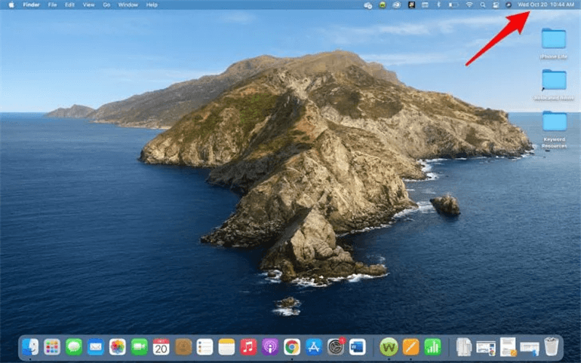Select the Keyword Resources desktop folder
Screen dimensions: 581x363
555,121
